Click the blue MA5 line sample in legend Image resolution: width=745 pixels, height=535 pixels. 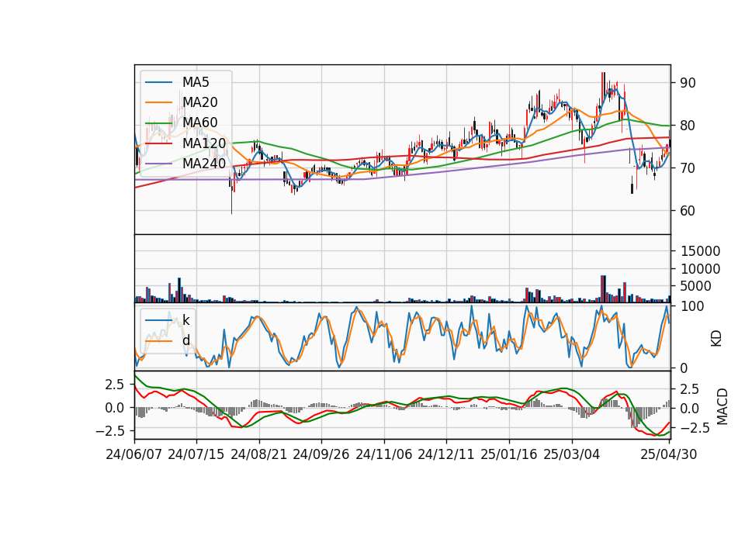158,83
